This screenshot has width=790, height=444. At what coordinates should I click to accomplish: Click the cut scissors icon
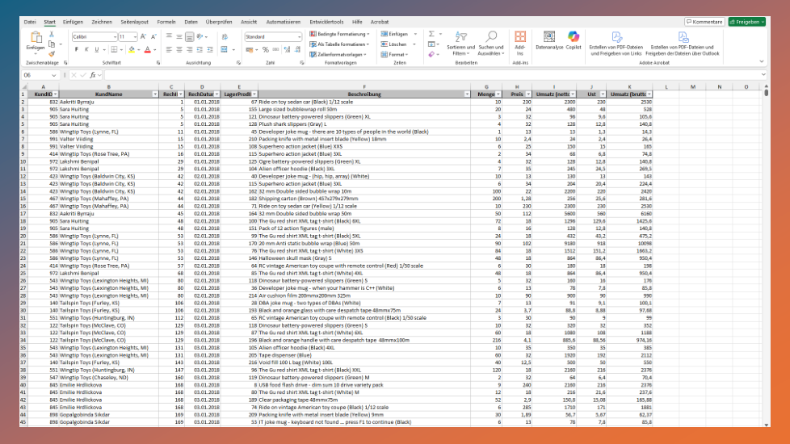click(53, 35)
